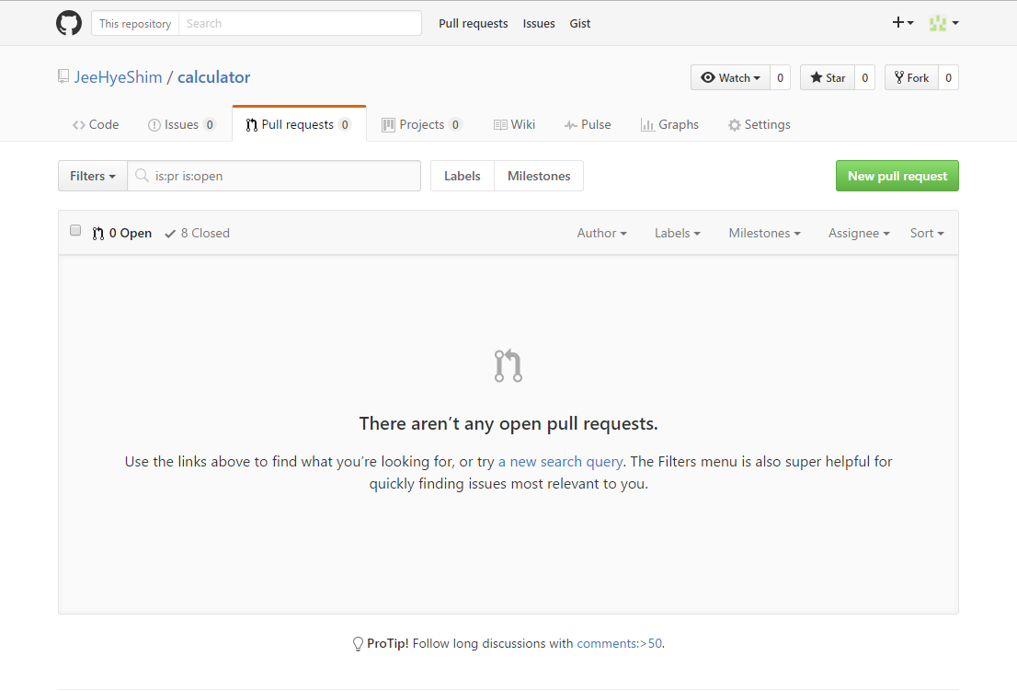This screenshot has height=691, width=1017.
Task: Open the Wiki tab
Action: (514, 124)
